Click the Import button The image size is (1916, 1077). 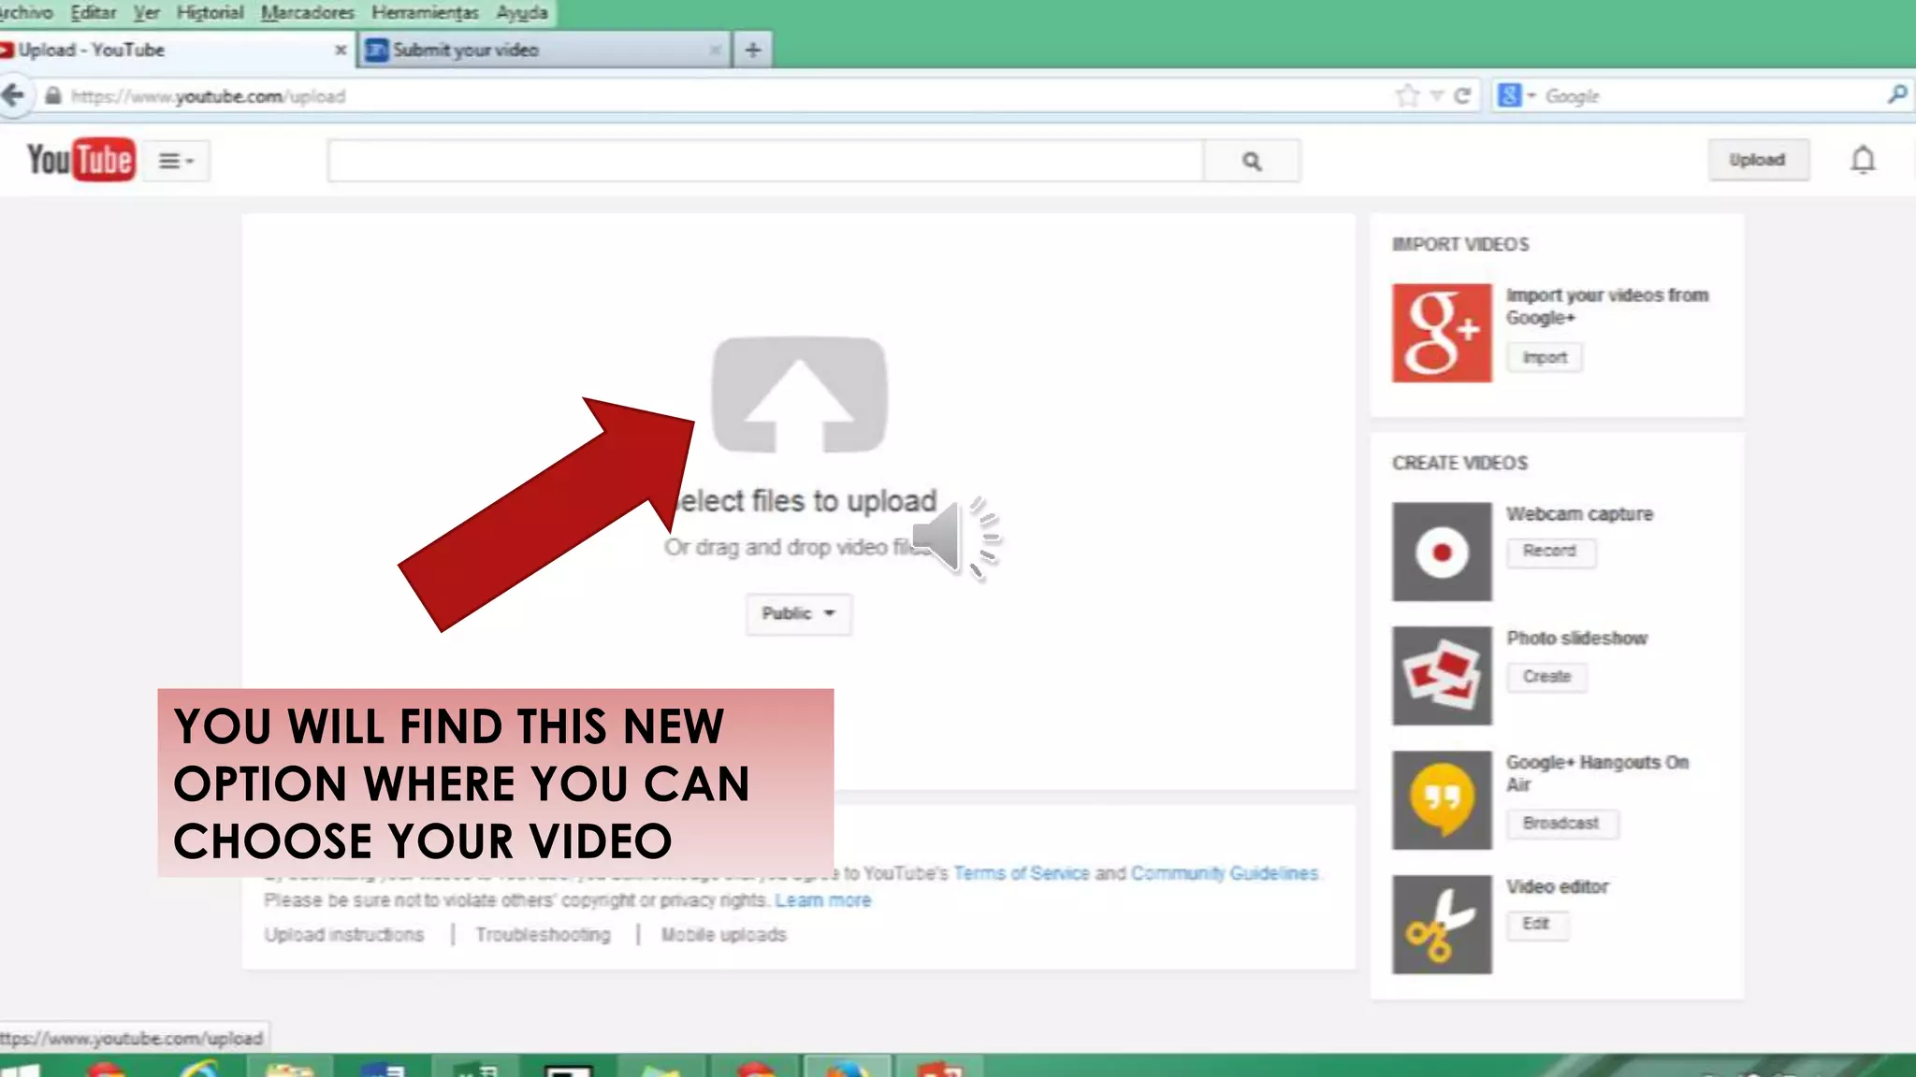click(1545, 358)
